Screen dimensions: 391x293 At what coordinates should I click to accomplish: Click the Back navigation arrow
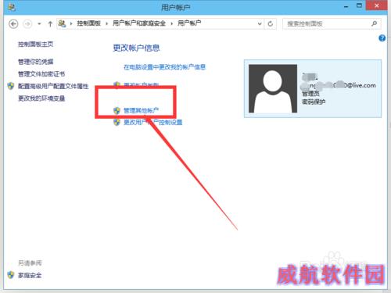pos(13,24)
